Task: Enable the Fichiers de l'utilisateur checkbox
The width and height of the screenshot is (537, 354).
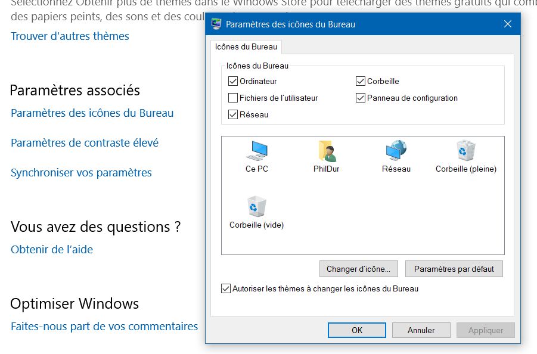Action: pos(233,98)
